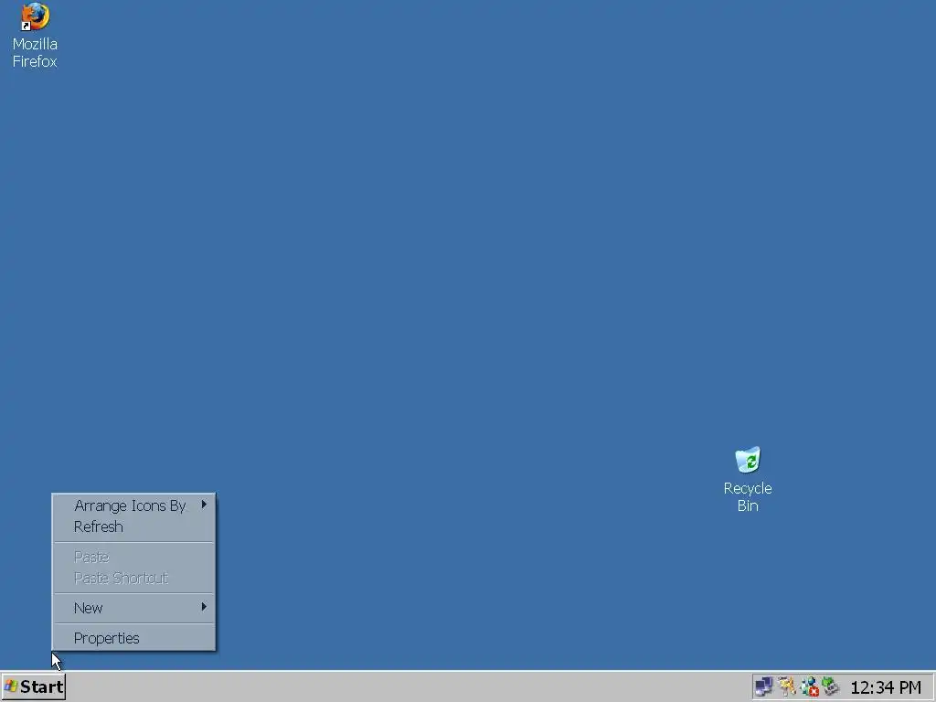Click the grayed-out Paste menu entry

(x=134, y=557)
